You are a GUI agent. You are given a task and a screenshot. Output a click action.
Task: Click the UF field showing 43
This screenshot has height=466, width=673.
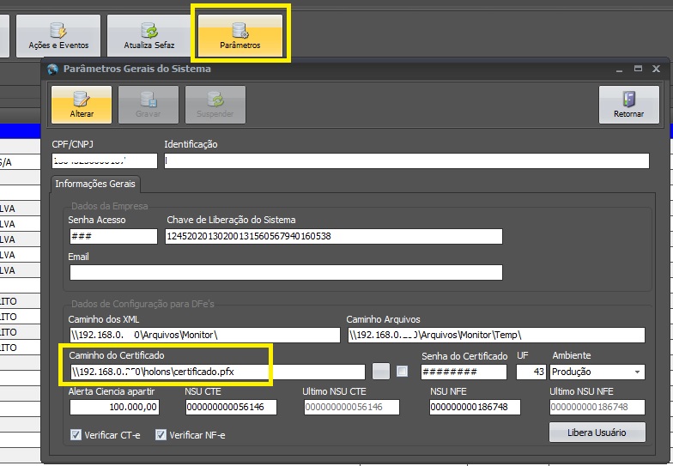[531, 372]
